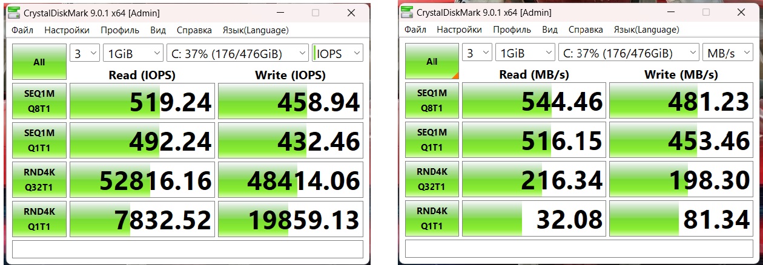Screen dimensions: 763x265
Task: Click the Write (MB/s) column header
Action: coord(681,74)
